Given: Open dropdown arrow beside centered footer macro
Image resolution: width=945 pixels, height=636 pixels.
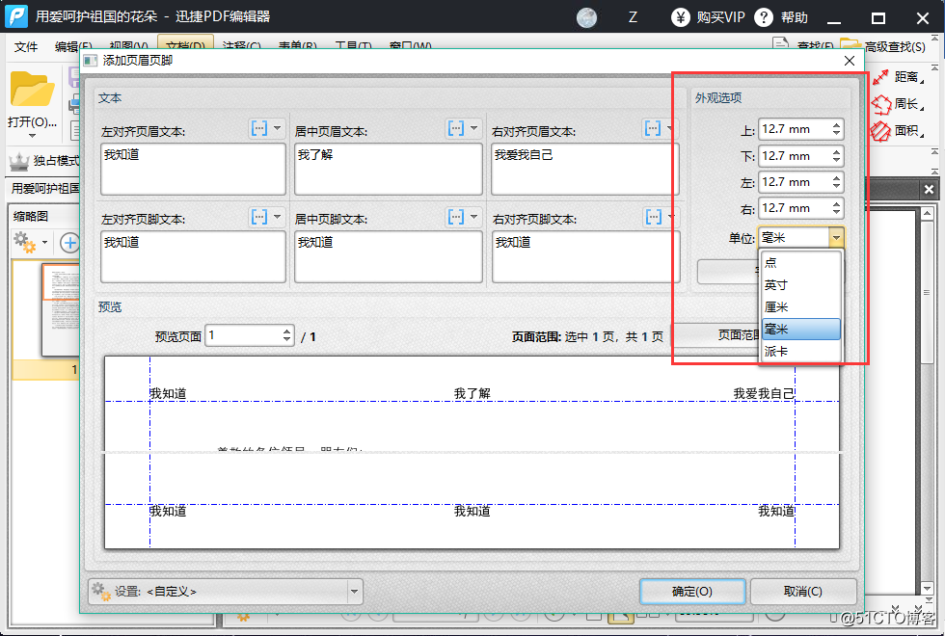Looking at the screenshot, I should 473,217.
